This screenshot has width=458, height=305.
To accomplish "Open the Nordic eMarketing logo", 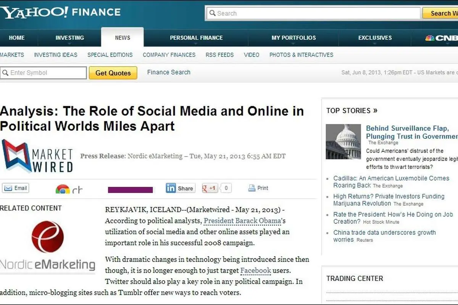I will 48,246.
